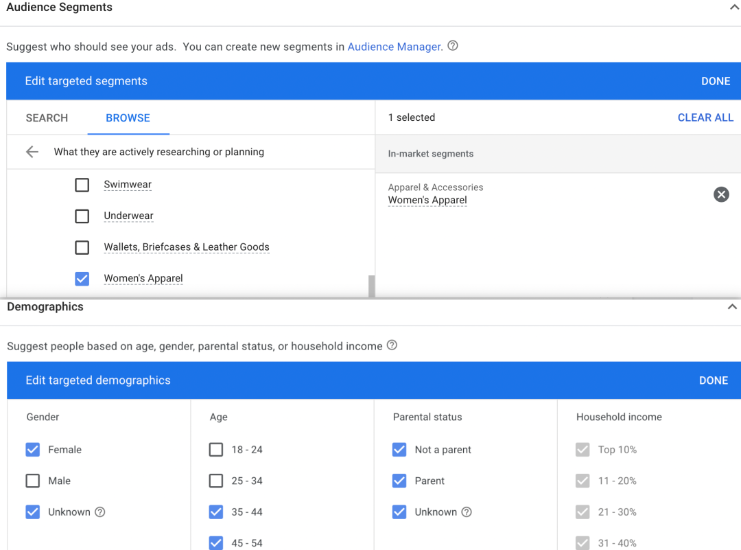Click DONE in targeted segments header
The image size is (741, 550).
coord(715,81)
